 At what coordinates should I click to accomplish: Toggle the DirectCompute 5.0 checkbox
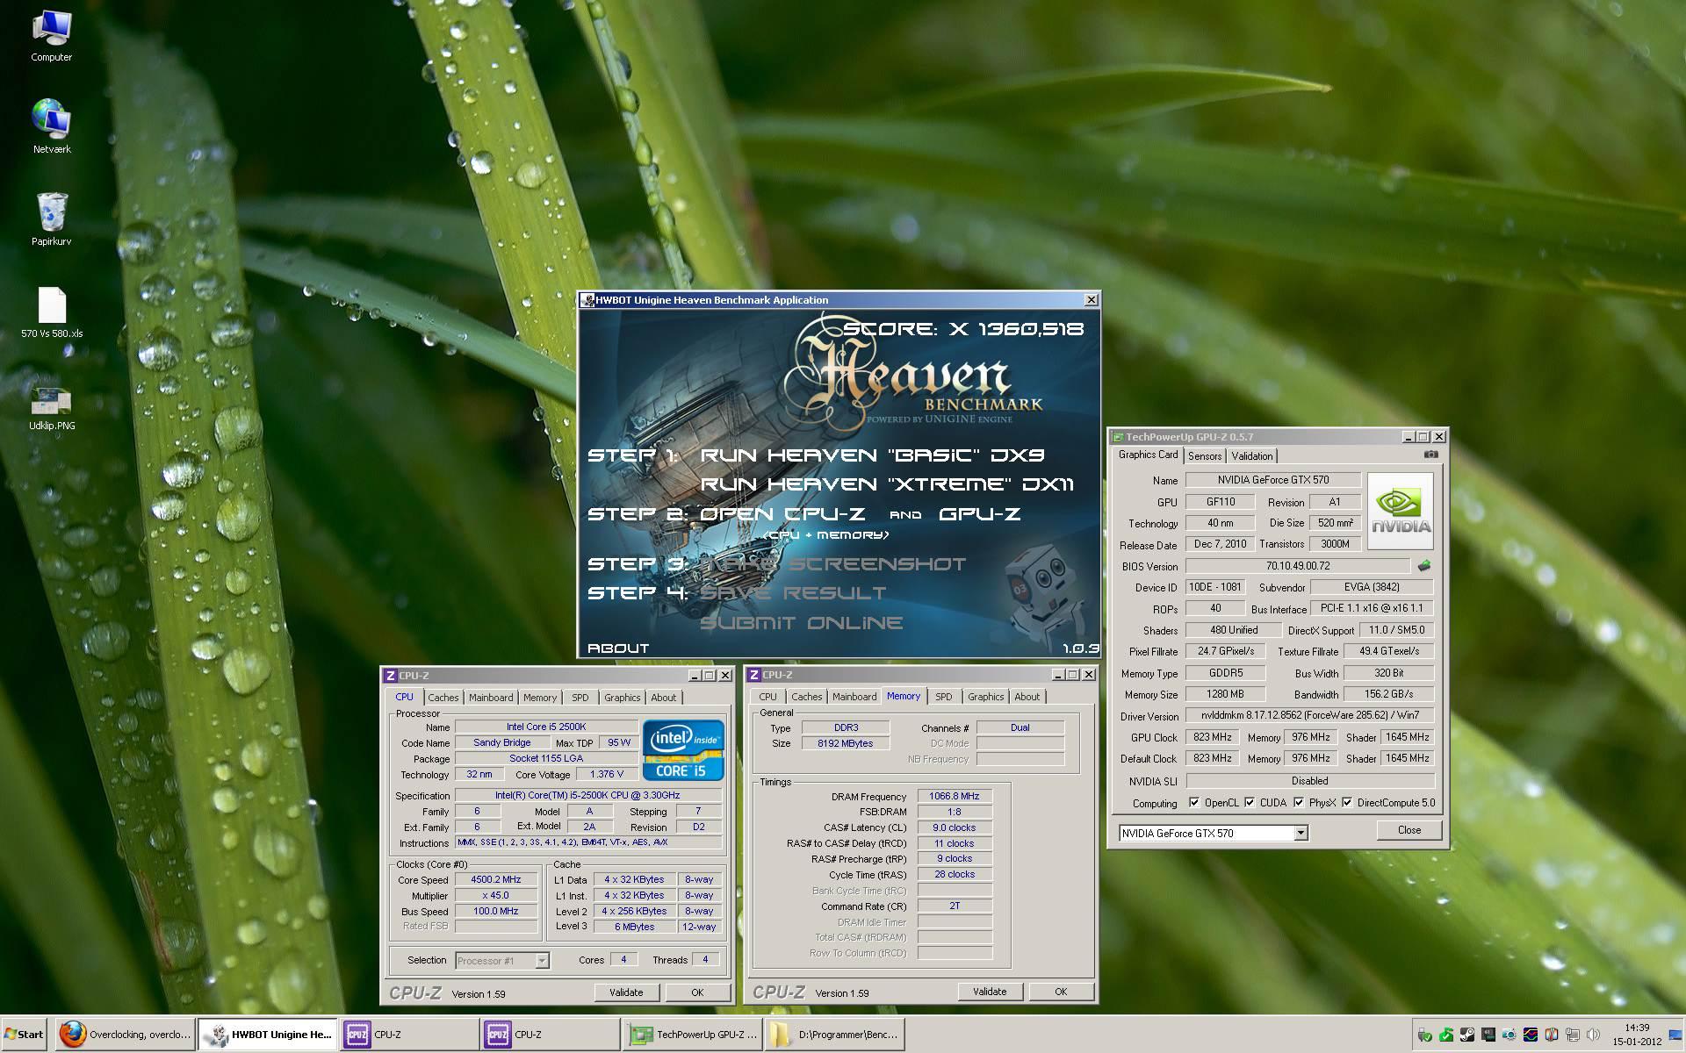click(x=1347, y=802)
